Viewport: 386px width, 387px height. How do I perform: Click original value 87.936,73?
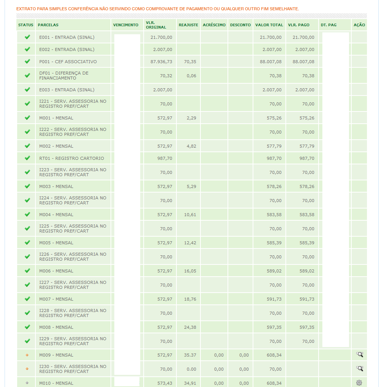161,62
